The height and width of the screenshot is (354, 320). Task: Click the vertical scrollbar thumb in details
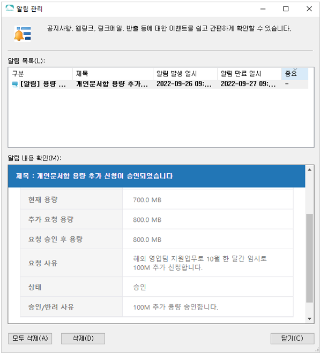pos(309,258)
